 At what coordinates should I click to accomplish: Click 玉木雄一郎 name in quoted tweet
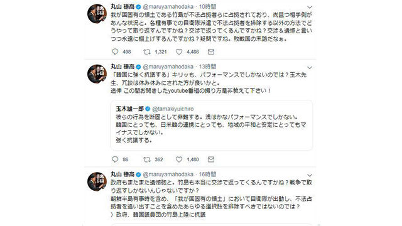tap(130, 109)
